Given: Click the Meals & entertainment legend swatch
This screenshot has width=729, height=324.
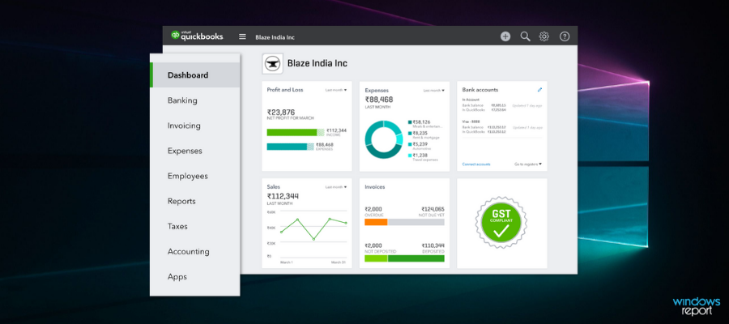Looking at the screenshot, I should point(410,122).
